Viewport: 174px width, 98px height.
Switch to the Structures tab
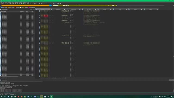[104, 9]
